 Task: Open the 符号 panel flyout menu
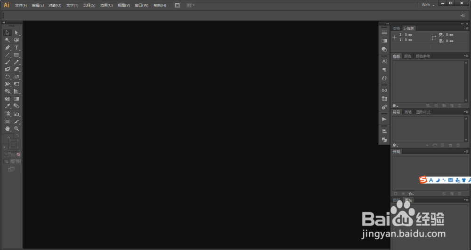(x=466, y=112)
